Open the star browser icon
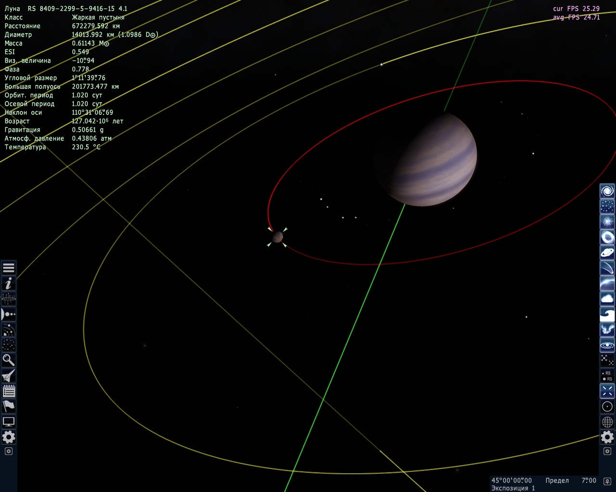This screenshot has width=616, height=492. (x=9, y=344)
